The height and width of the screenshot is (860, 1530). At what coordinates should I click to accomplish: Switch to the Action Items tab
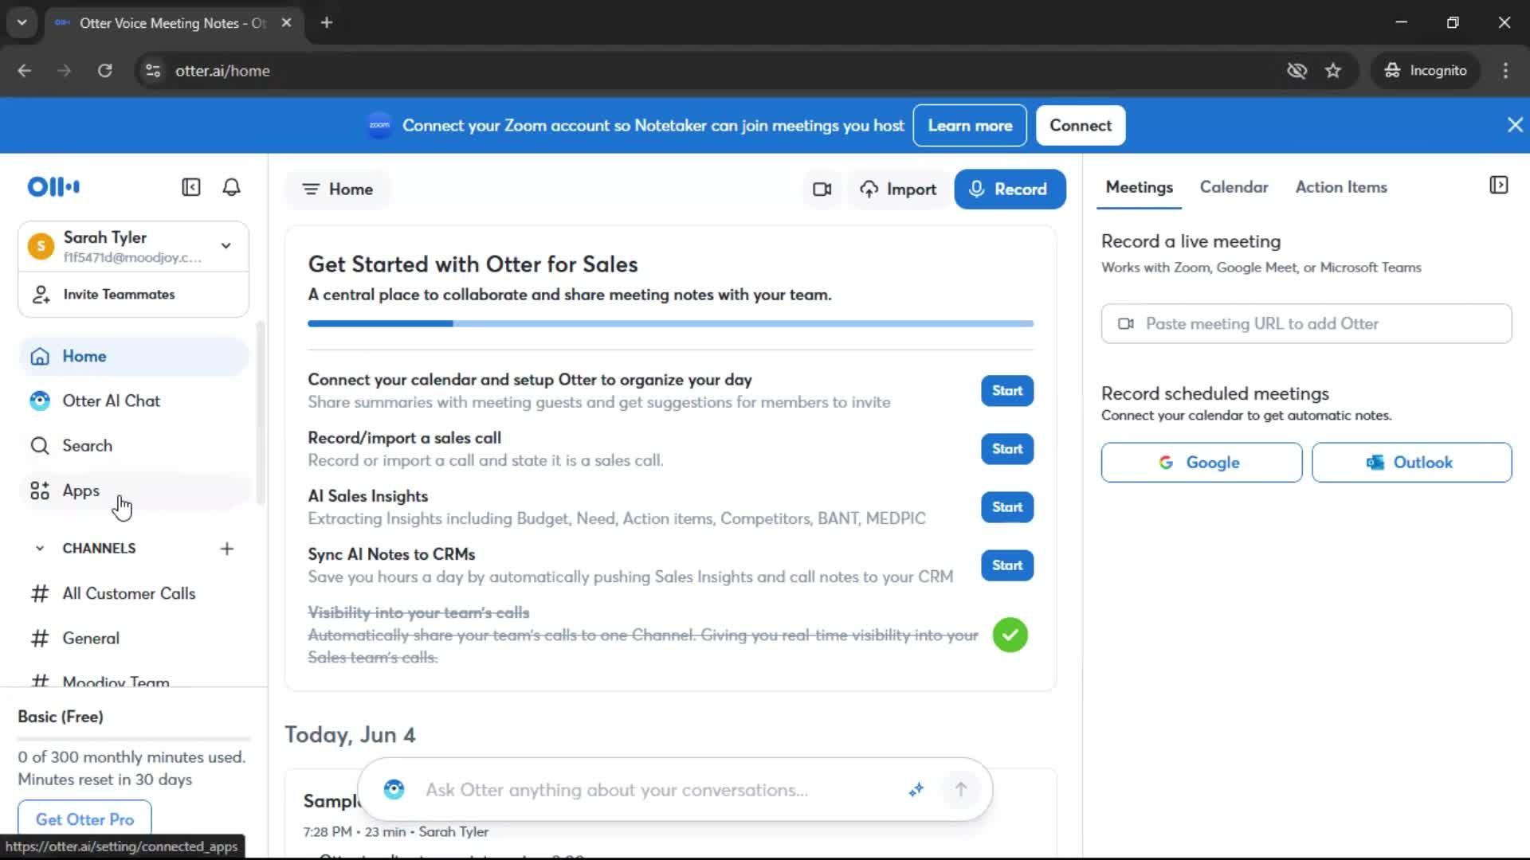coord(1341,187)
